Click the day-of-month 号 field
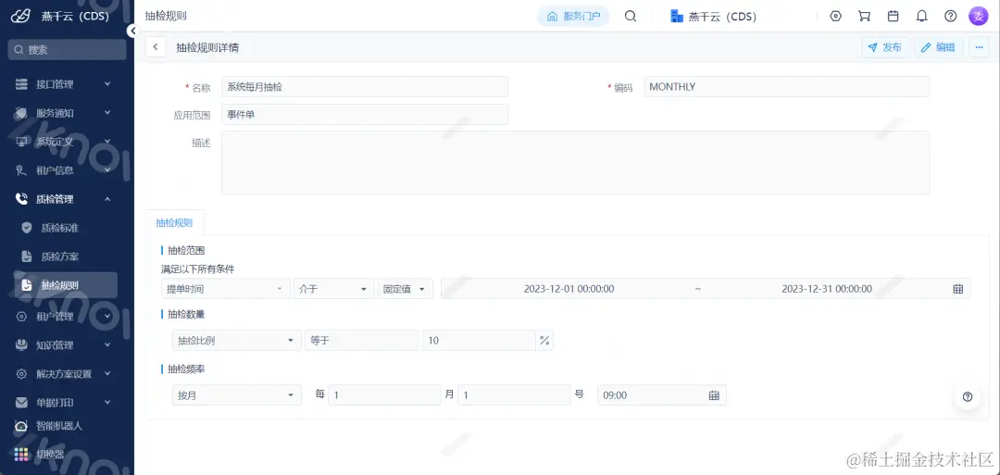Image resolution: width=1000 pixels, height=475 pixels. coord(514,394)
